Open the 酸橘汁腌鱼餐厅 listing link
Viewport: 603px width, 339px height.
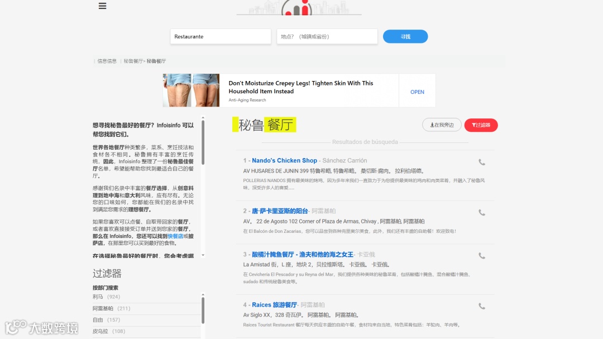303,254
